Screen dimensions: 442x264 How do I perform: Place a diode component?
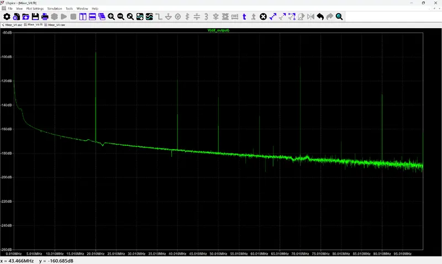coord(216,17)
